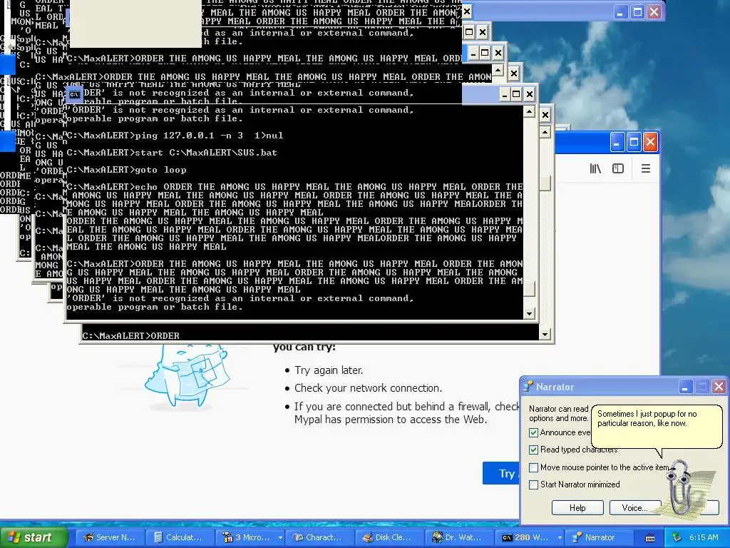Toggle the Mypal browser sidebar icon
Image resolution: width=730 pixels, height=548 pixels.
click(x=618, y=168)
